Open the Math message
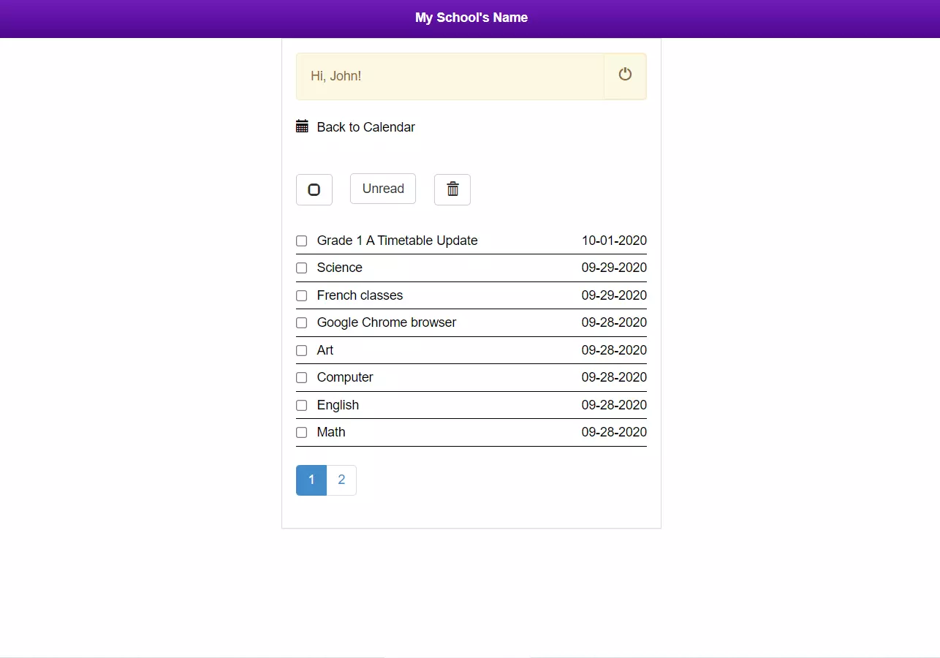This screenshot has width=940, height=658. tap(331, 432)
